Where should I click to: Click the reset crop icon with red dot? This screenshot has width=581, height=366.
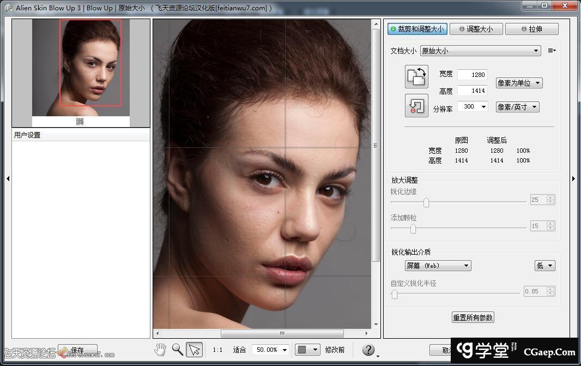[x=416, y=105]
